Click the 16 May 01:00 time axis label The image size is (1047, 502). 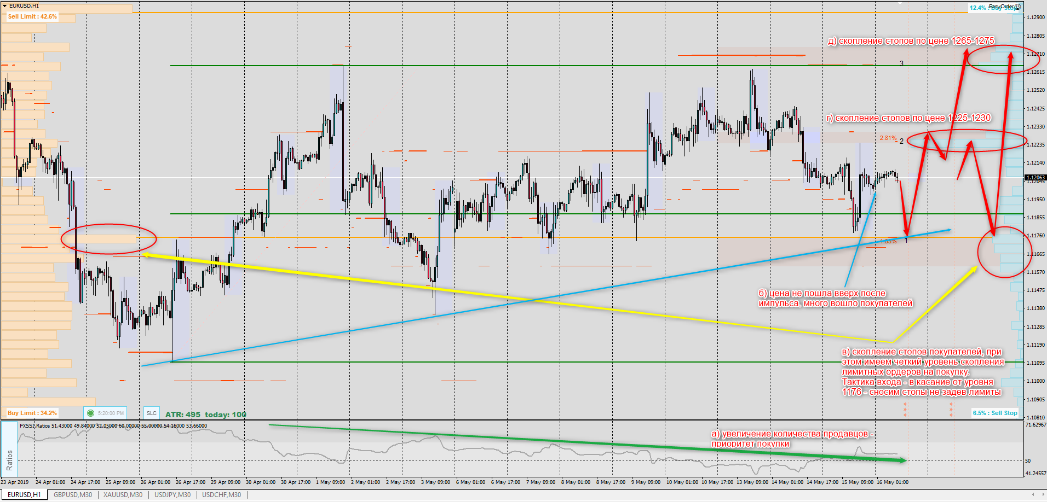(x=893, y=482)
